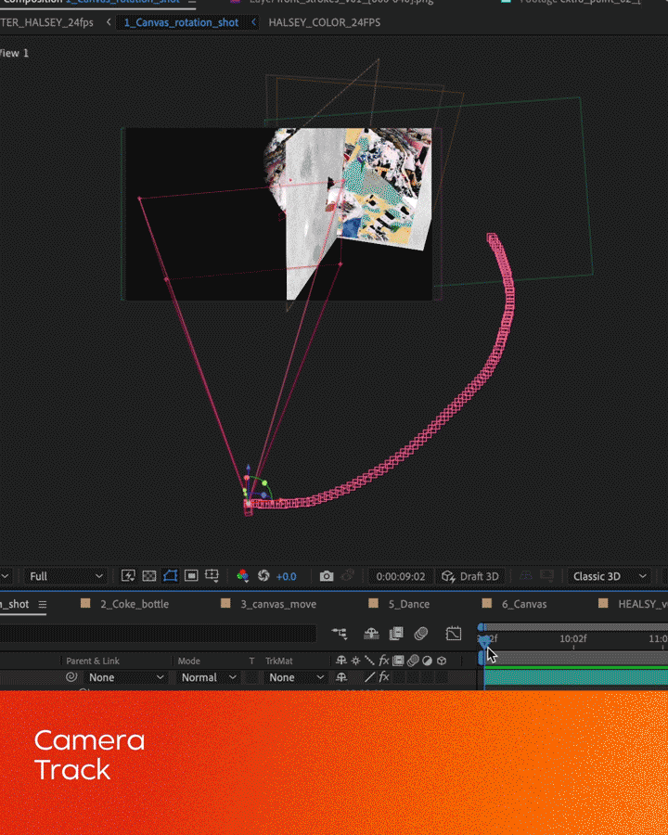Open grid and guide options
The width and height of the screenshot is (668, 835).
(212, 575)
